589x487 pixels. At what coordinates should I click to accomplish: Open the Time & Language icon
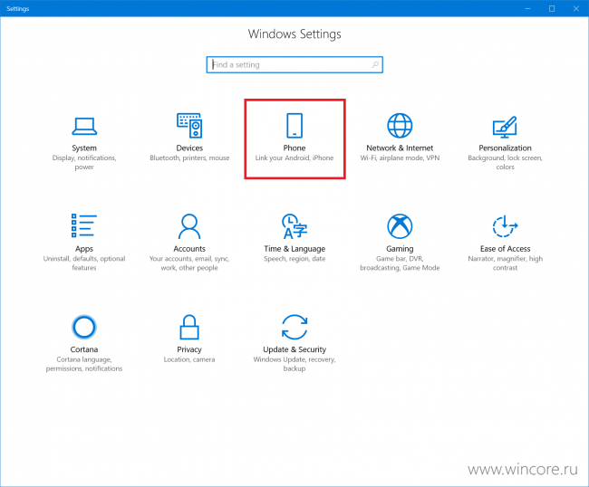(294, 226)
